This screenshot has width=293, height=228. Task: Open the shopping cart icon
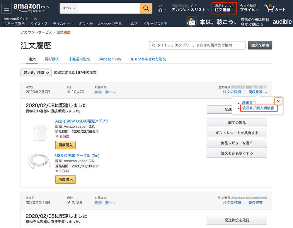pyautogui.click(x=275, y=8)
